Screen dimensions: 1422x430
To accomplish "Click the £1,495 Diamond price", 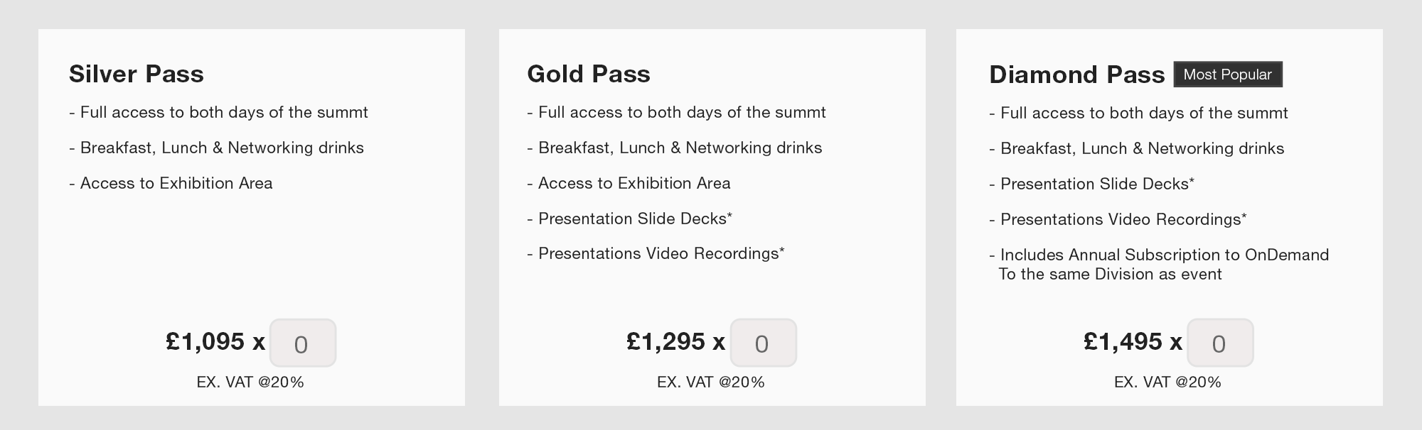I will [1123, 341].
